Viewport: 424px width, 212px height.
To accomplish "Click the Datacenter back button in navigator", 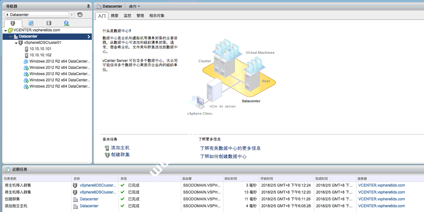I will point(7,14).
